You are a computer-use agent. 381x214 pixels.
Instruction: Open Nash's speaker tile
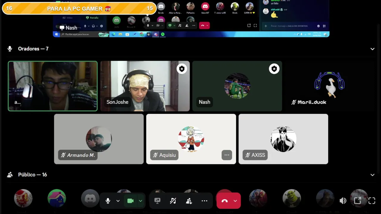(x=237, y=86)
